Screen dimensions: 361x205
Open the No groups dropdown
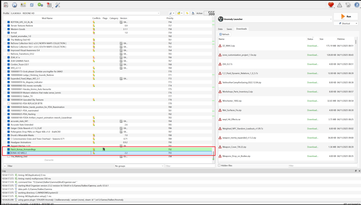(x=139, y=166)
